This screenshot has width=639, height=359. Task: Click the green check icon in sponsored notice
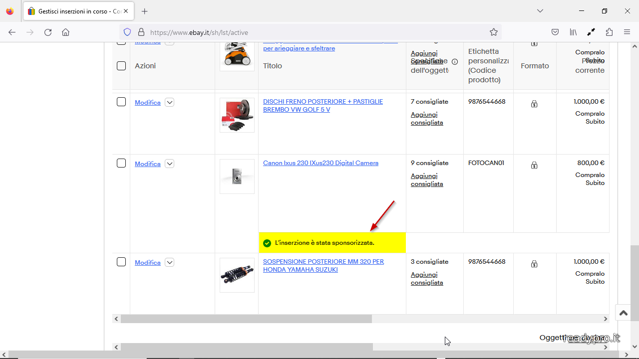pos(267,243)
